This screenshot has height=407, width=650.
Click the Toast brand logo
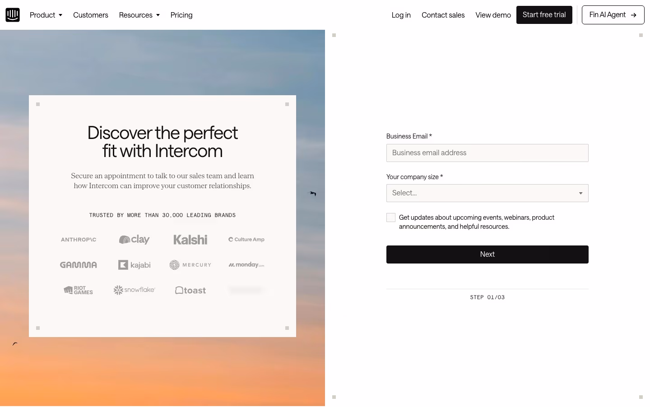tap(190, 290)
